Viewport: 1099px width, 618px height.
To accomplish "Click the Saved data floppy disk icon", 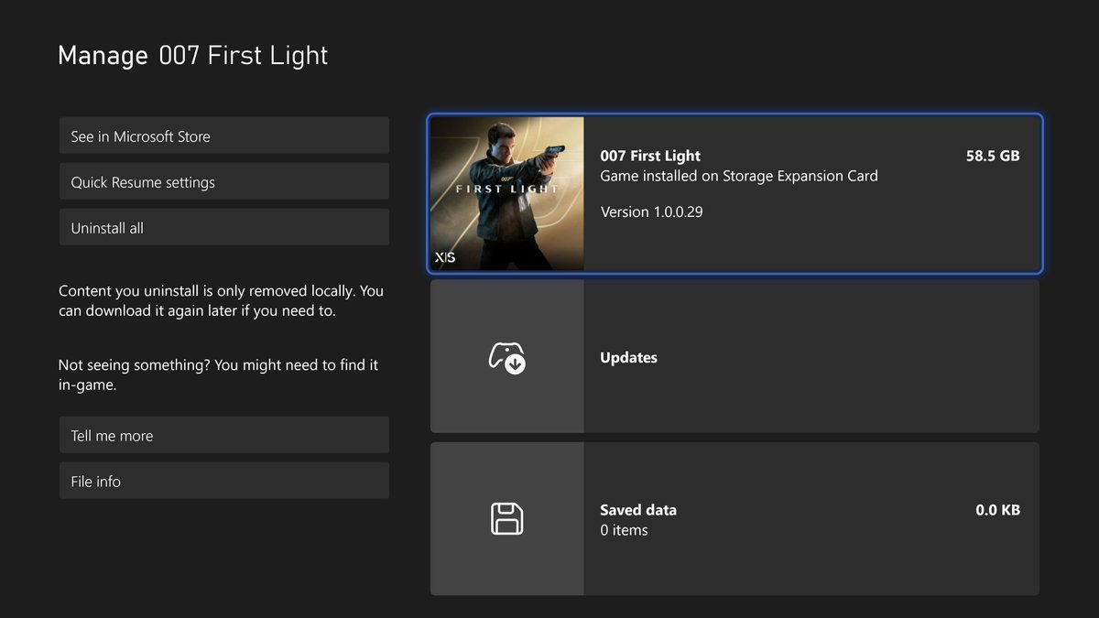I will [506, 518].
